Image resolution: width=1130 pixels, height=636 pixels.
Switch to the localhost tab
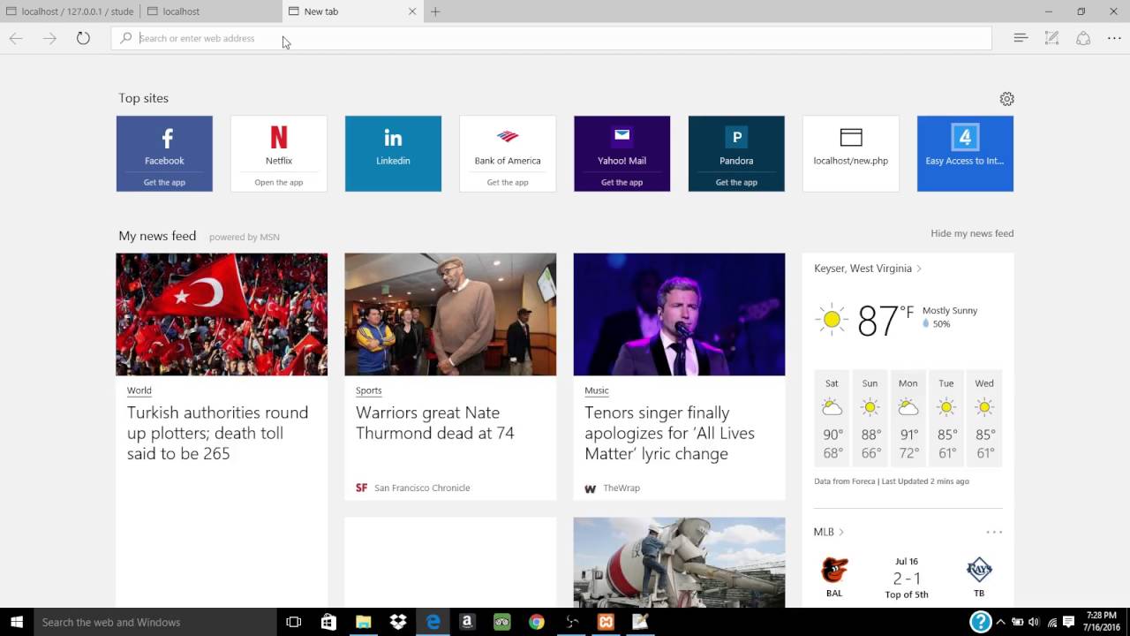pos(211,11)
